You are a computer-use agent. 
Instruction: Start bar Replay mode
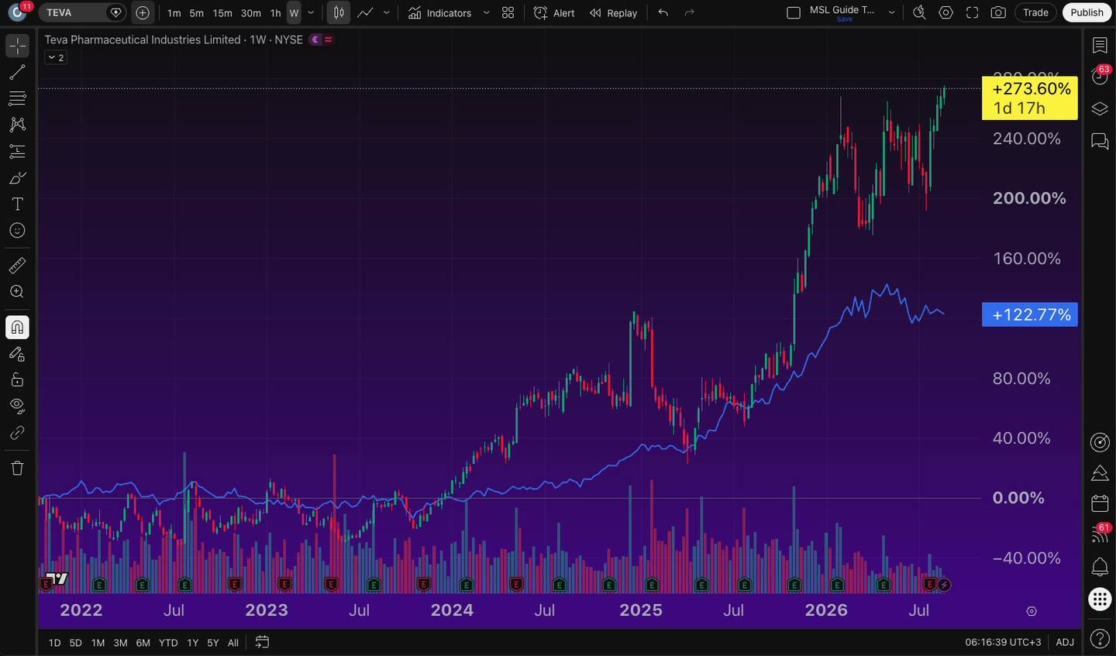[x=613, y=13]
